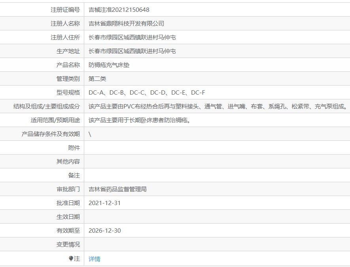Click the 生效日期 label
350x267 pixels.
coord(68,217)
